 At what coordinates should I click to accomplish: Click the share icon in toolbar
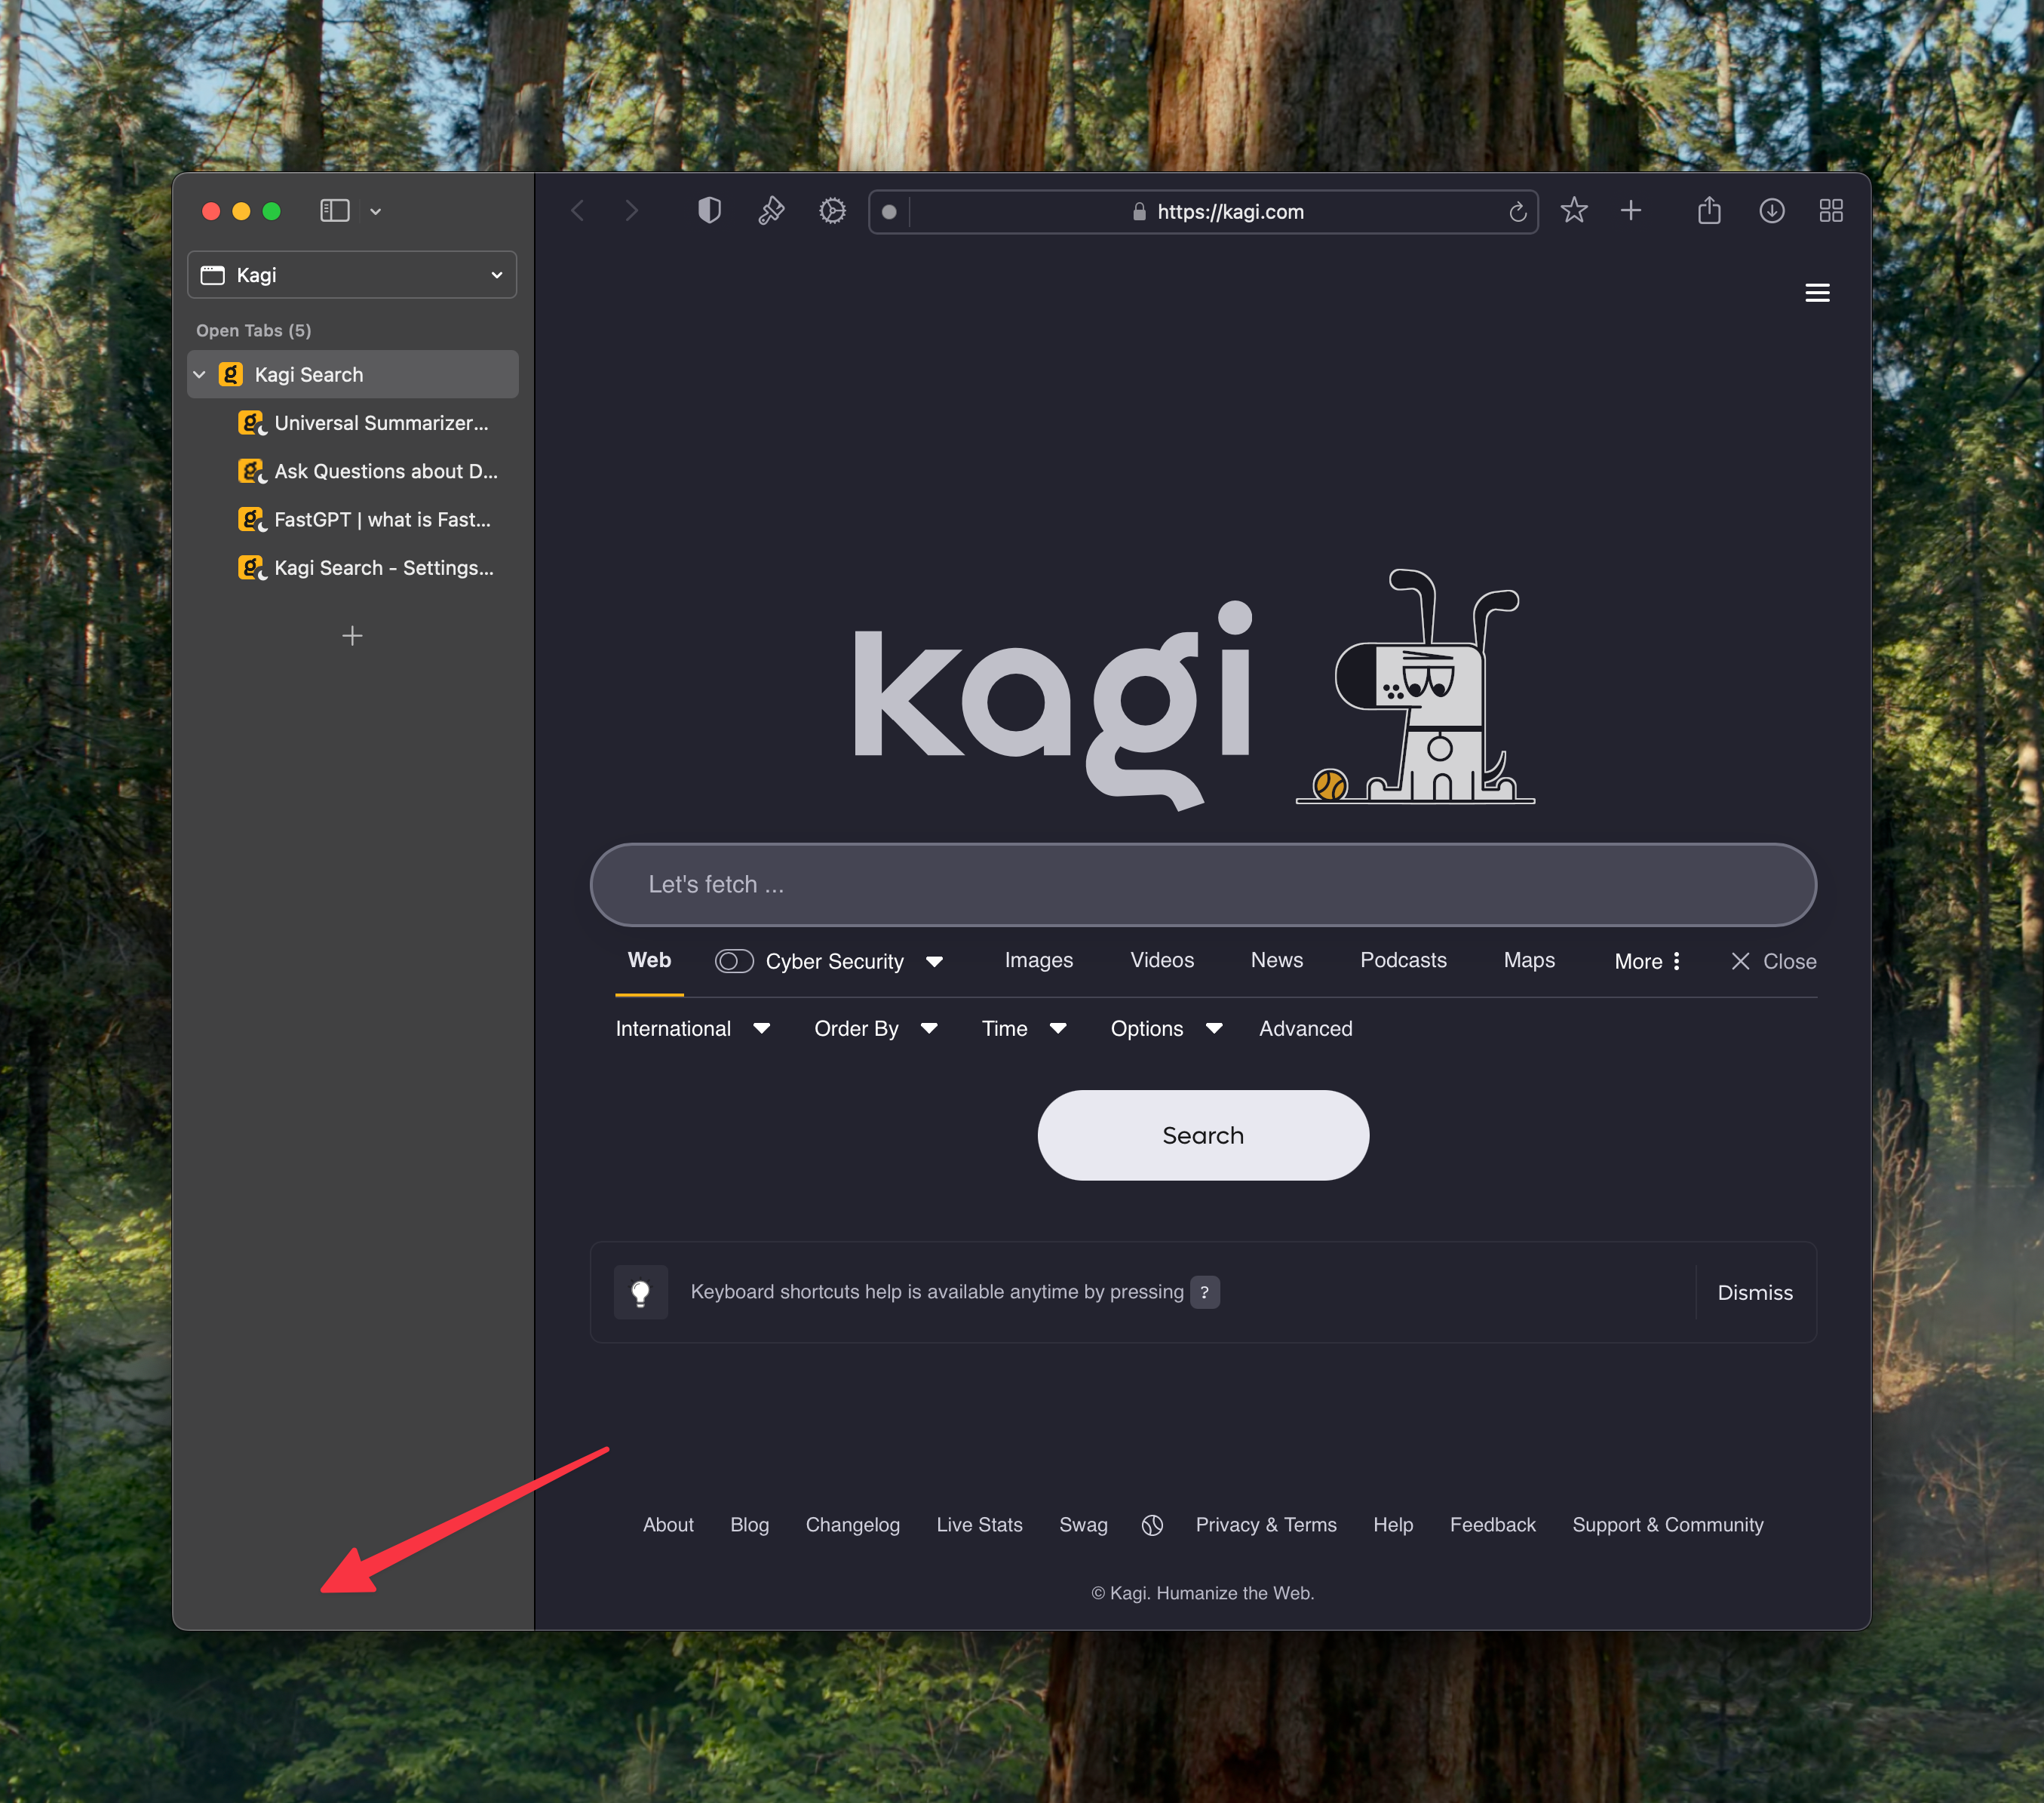[1709, 211]
